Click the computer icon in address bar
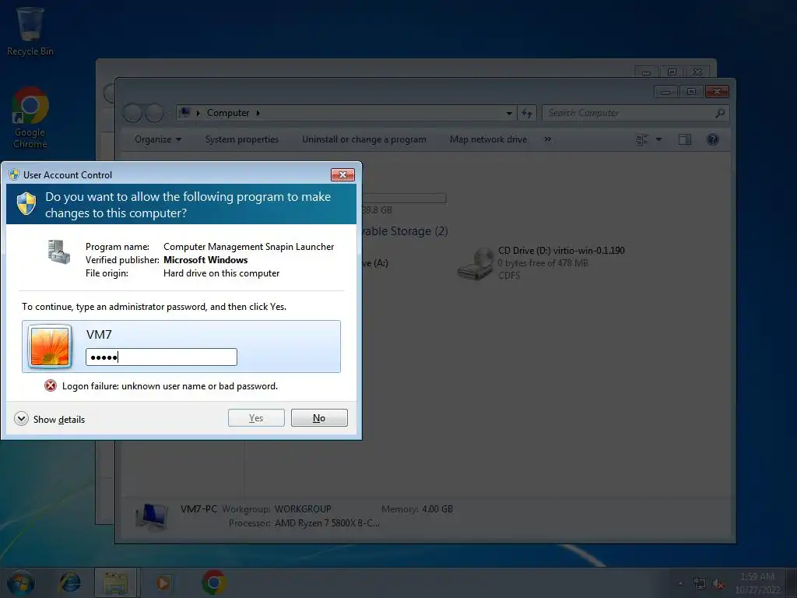This screenshot has height=598, width=797. pyautogui.click(x=185, y=112)
